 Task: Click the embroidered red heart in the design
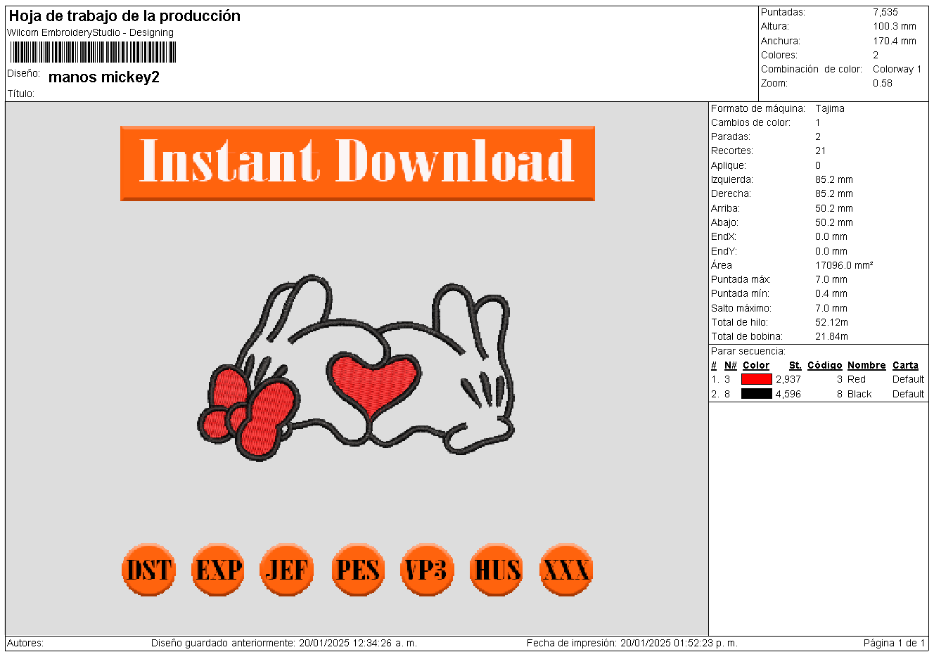[373, 385]
